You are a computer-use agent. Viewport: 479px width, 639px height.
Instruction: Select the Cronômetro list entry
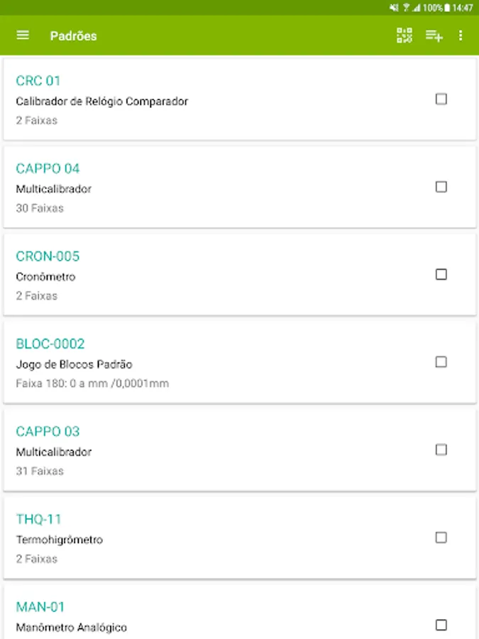point(240,274)
